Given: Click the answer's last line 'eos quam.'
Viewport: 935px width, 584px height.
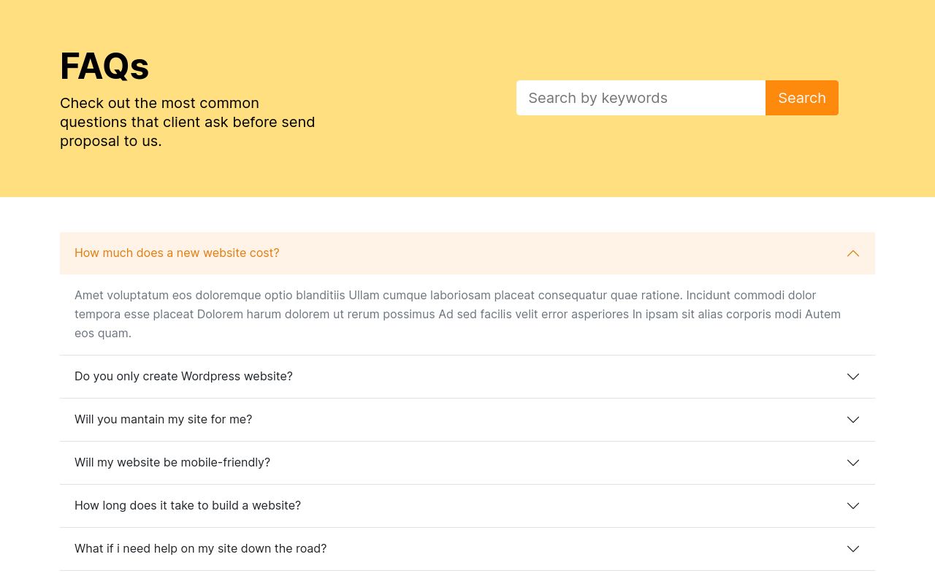Looking at the screenshot, I should [x=103, y=334].
